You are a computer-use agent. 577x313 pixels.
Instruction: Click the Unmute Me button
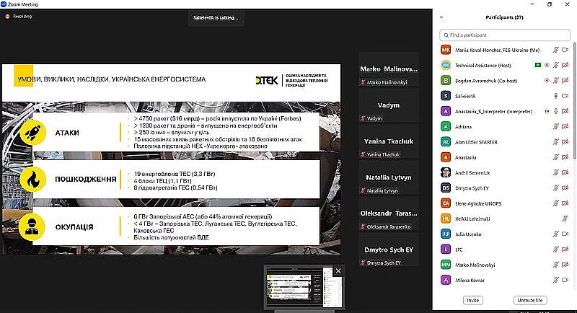530,300
